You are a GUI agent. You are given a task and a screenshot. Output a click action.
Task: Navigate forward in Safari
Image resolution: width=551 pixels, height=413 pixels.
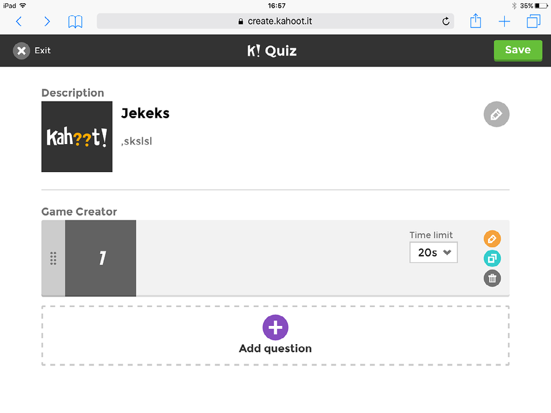point(47,22)
